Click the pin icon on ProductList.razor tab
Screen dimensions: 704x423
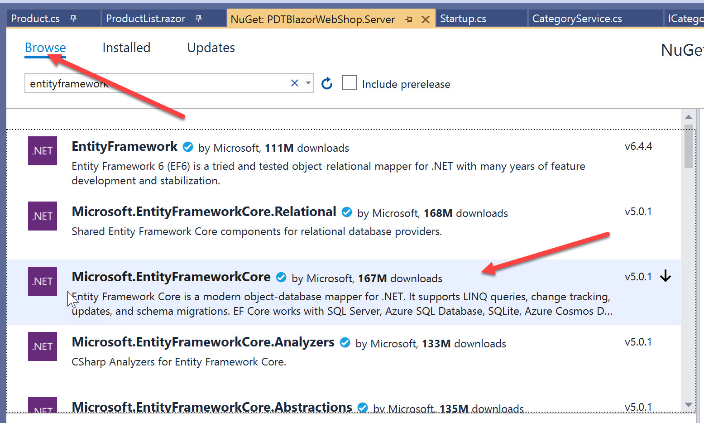tap(199, 19)
